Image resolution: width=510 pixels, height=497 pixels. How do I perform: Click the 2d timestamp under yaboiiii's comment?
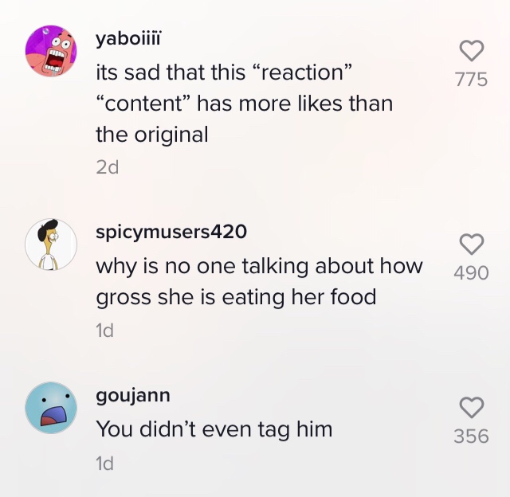(107, 168)
